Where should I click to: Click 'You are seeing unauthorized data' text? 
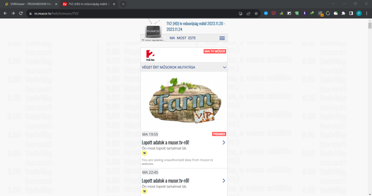pyautogui.click(x=178, y=162)
